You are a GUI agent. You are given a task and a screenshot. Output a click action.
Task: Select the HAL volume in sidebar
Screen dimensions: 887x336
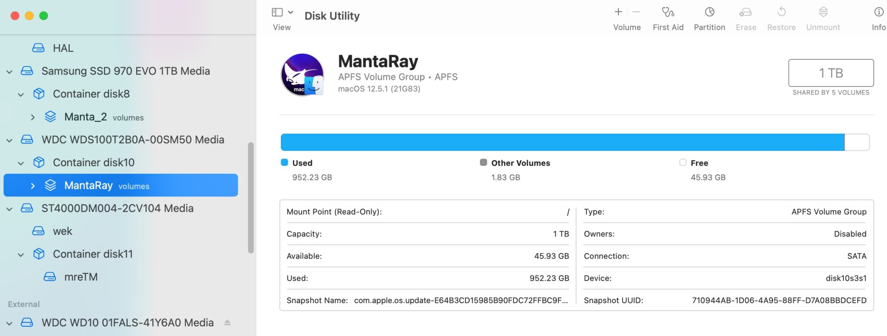[x=63, y=48]
